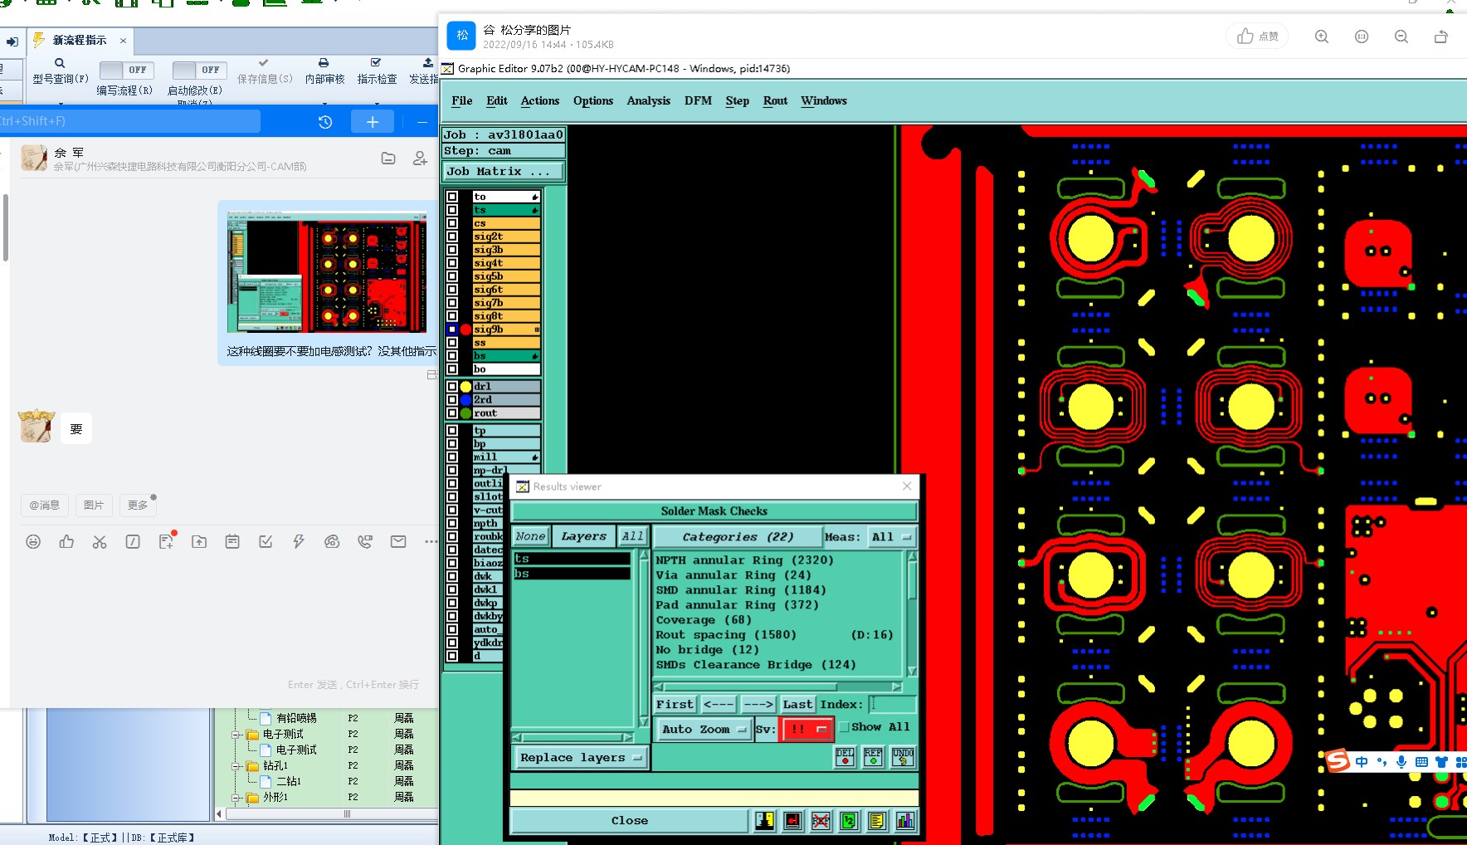Open the Auto Zoom dropdown
This screenshot has height=845, width=1467.
coord(703,729)
